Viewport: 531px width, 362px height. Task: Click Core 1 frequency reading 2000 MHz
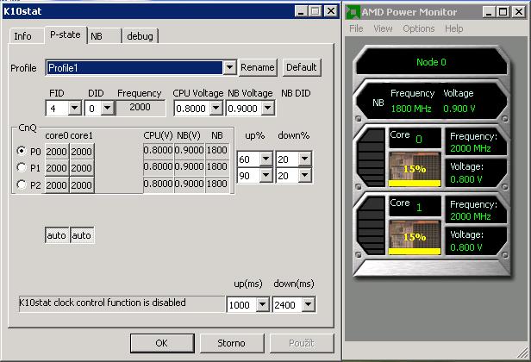coord(471,216)
